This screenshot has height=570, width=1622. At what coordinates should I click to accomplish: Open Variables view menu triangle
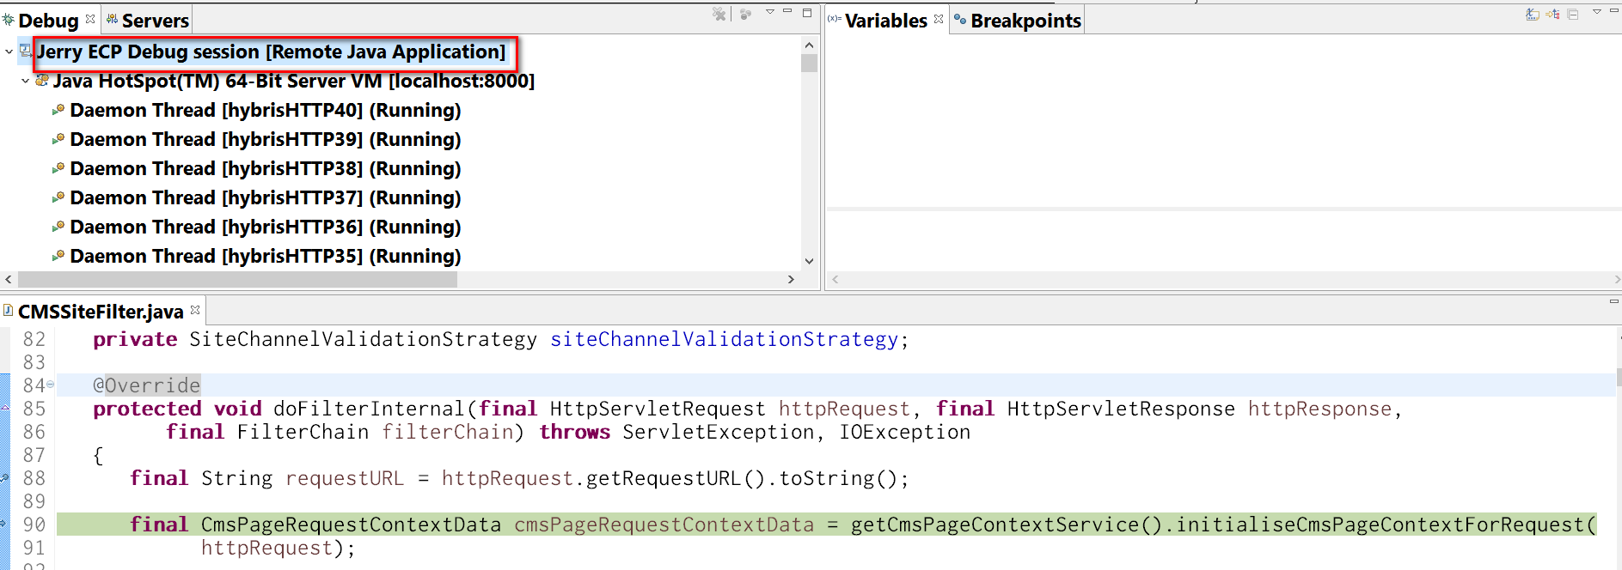1597,12
